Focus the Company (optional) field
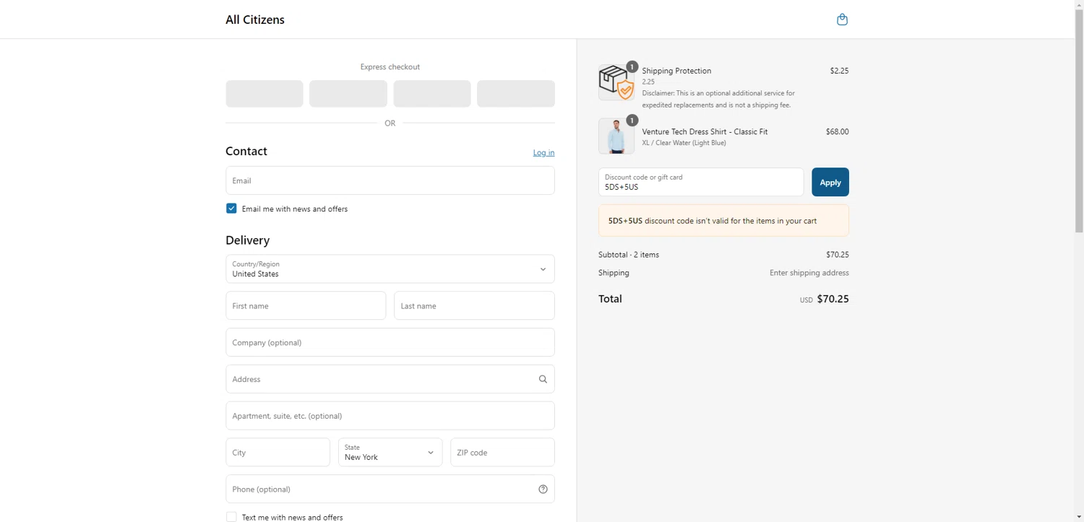Screen dimensions: 1084x522 point(390,342)
